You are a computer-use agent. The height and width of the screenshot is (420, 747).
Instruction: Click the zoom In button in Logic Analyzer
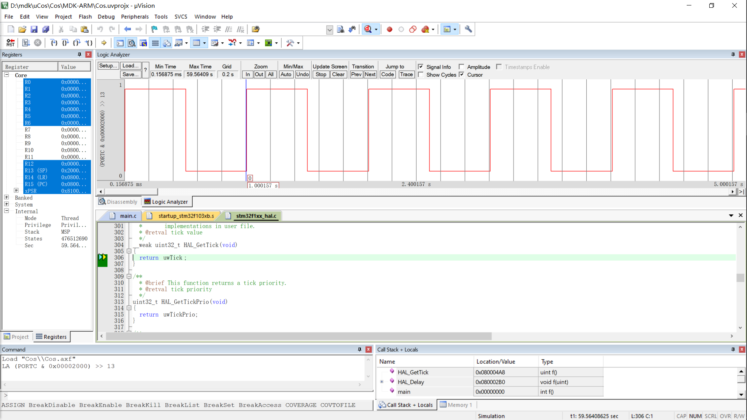click(247, 74)
